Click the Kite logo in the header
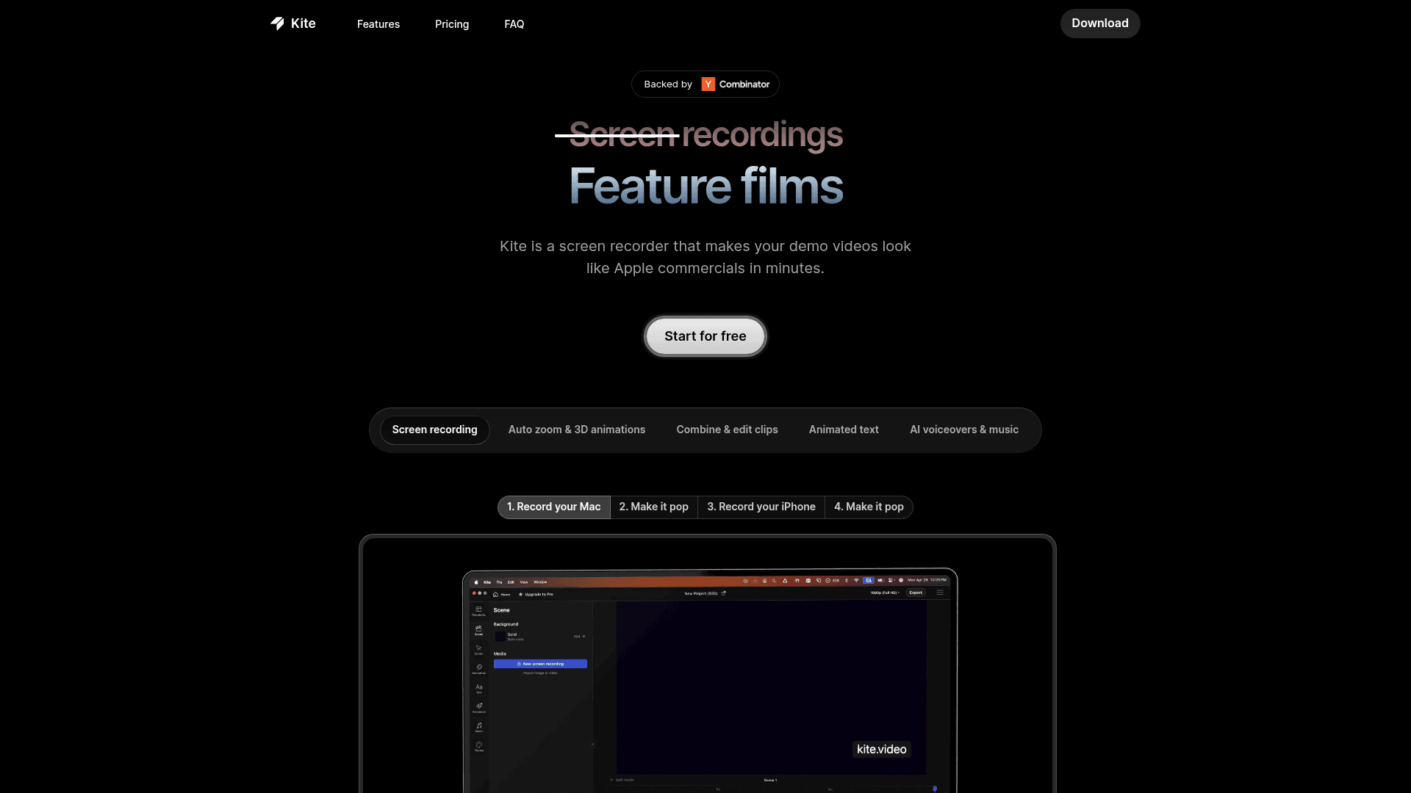Screen dimensions: 1411x793 [292, 23]
